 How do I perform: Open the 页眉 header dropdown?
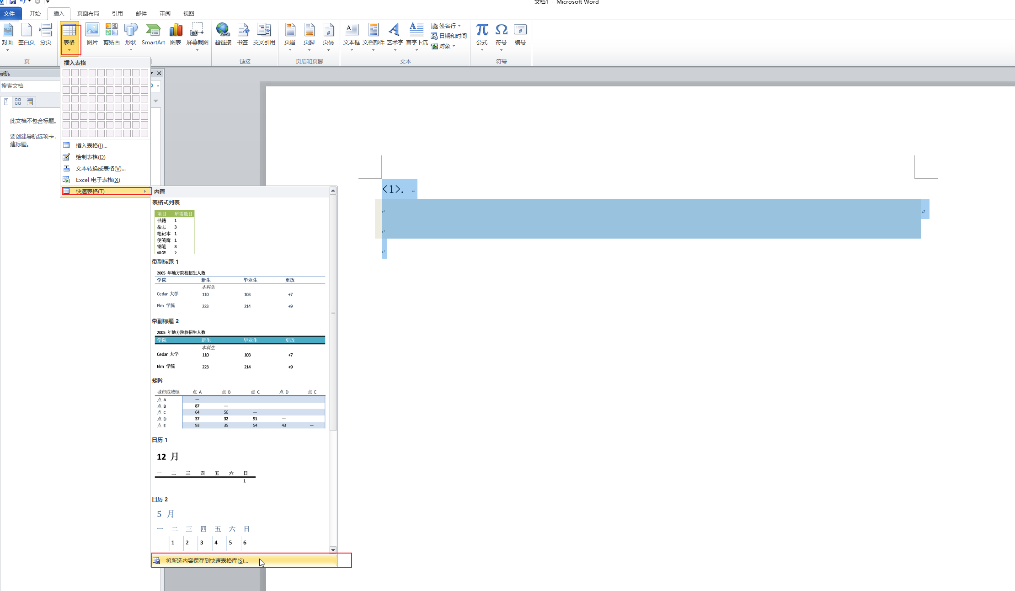(290, 37)
